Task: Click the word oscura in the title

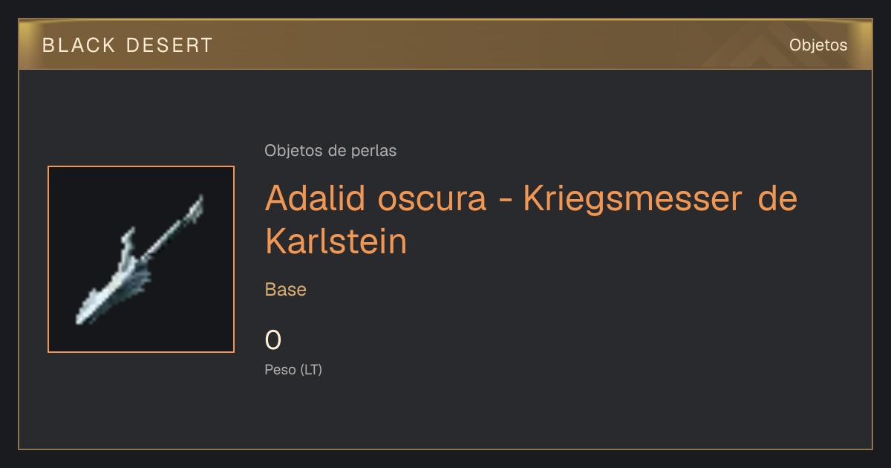Action: tap(431, 198)
